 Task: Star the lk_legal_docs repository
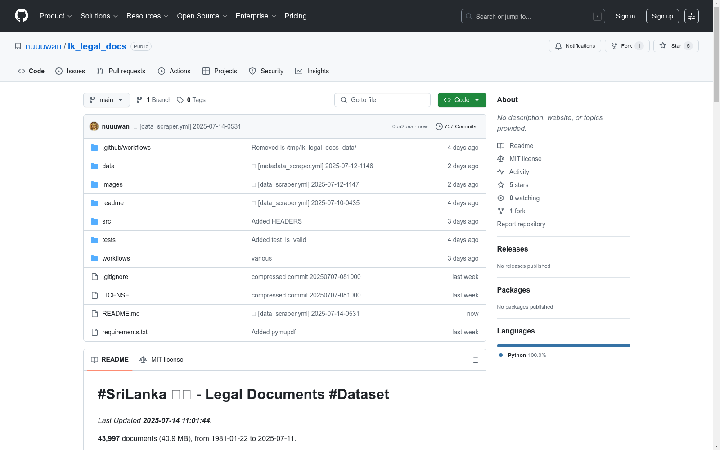(x=676, y=46)
